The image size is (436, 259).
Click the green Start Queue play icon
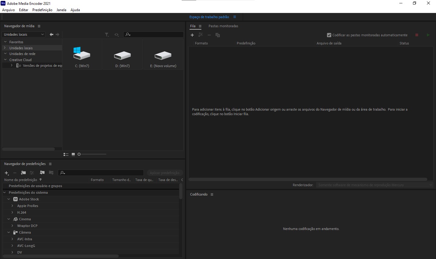[x=428, y=35]
